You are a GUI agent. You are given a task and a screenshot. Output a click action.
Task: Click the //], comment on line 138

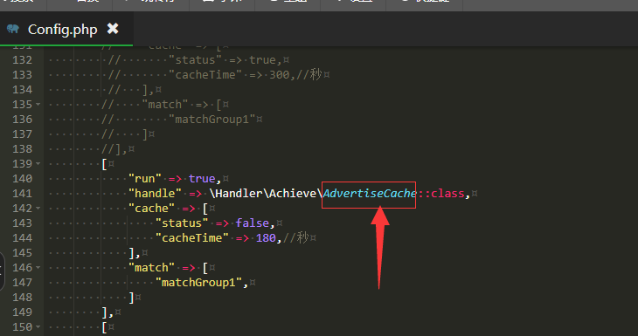coord(114,149)
